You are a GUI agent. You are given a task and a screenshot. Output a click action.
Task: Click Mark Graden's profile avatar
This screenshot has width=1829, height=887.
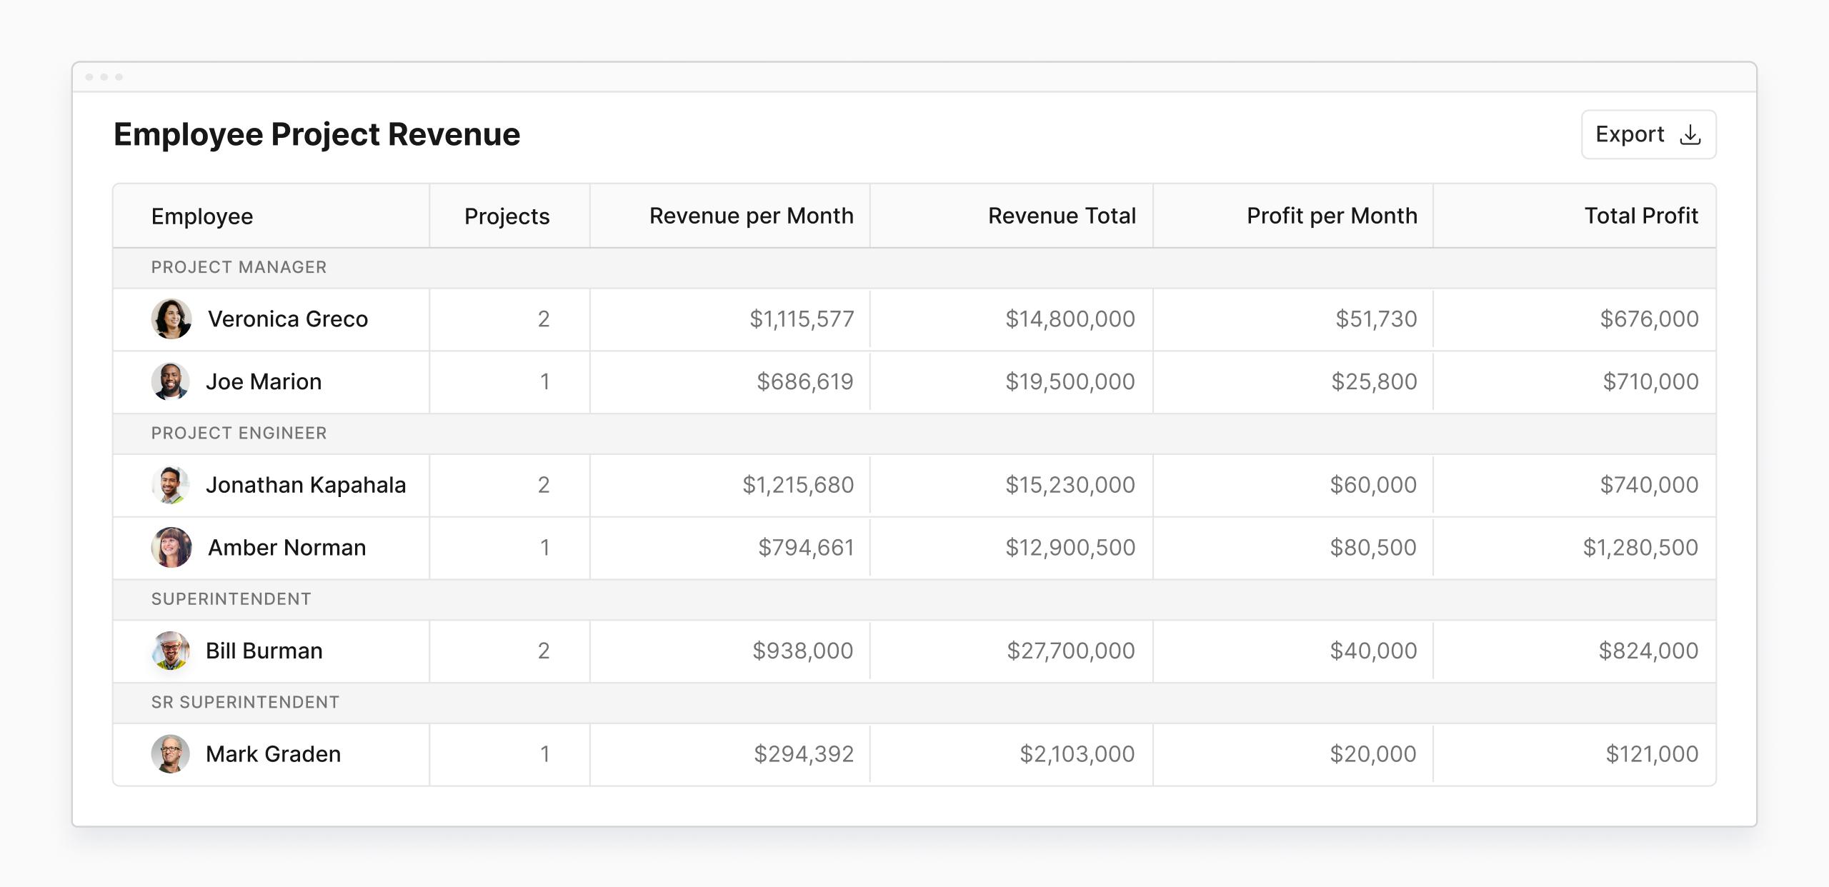171,754
